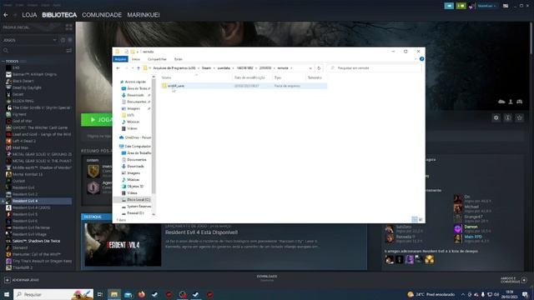Select Dead by Daylight in library
This screenshot has width=534, height=300.
(27, 87)
